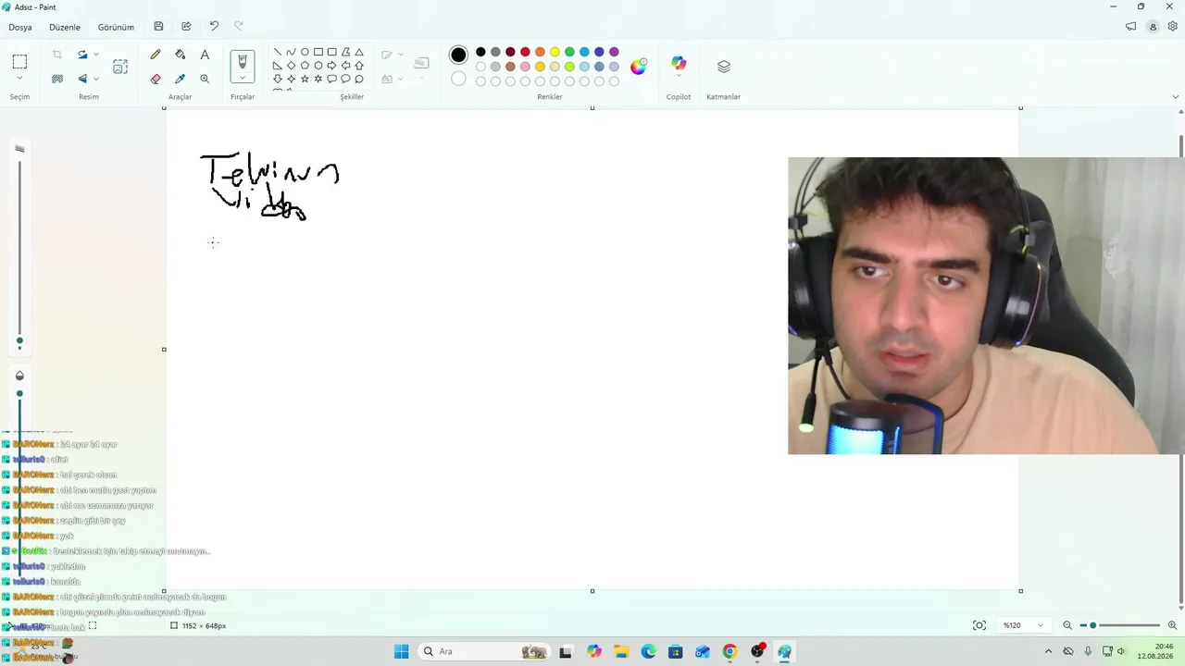Open the Windows Start menu
The height and width of the screenshot is (666, 1185).
pyautogui.click(x=401, y=651)
